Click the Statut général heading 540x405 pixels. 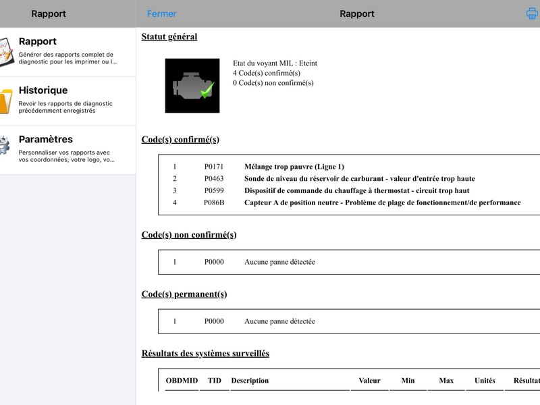pos(169,37)
